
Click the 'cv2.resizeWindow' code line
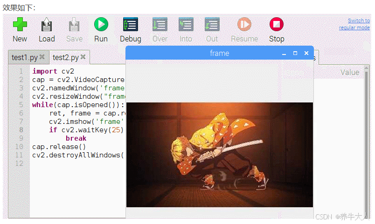[78, 96]
